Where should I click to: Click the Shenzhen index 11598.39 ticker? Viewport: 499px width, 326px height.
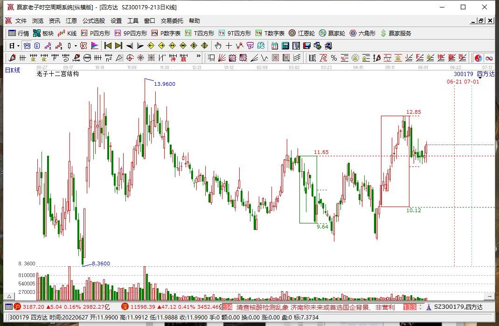point(172,307)
